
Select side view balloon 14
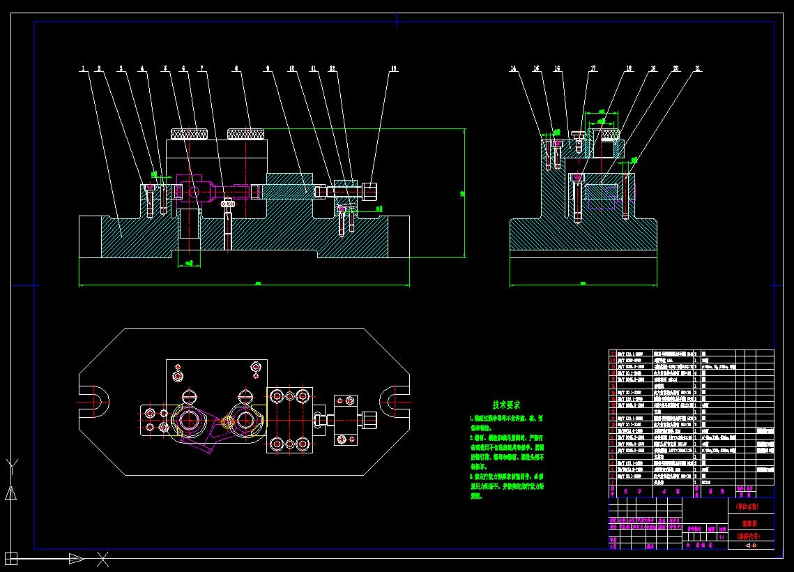[513, 68]
